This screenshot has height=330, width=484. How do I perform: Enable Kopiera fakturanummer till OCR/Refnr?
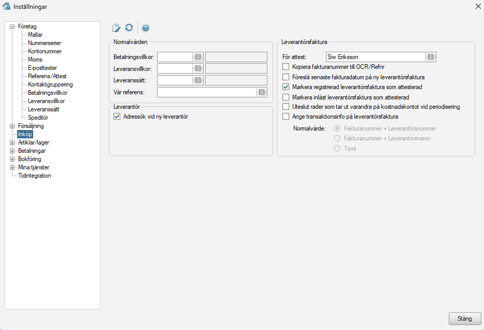coord(286,67)
